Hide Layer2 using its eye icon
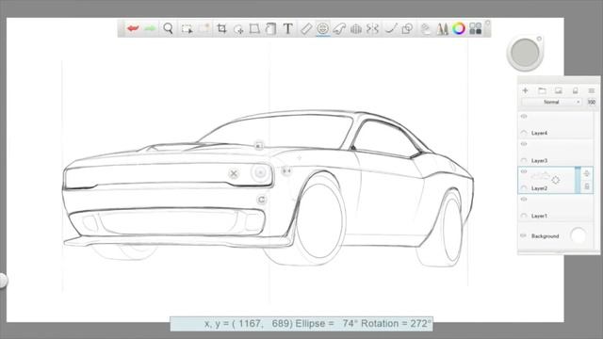603x339 pixels. pyautogui.click(x=524, y=171)
